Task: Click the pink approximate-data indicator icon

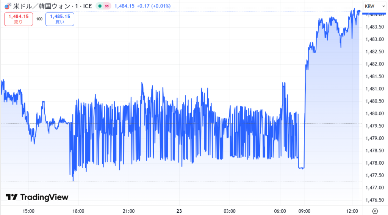Action: [x=107, y=6]
